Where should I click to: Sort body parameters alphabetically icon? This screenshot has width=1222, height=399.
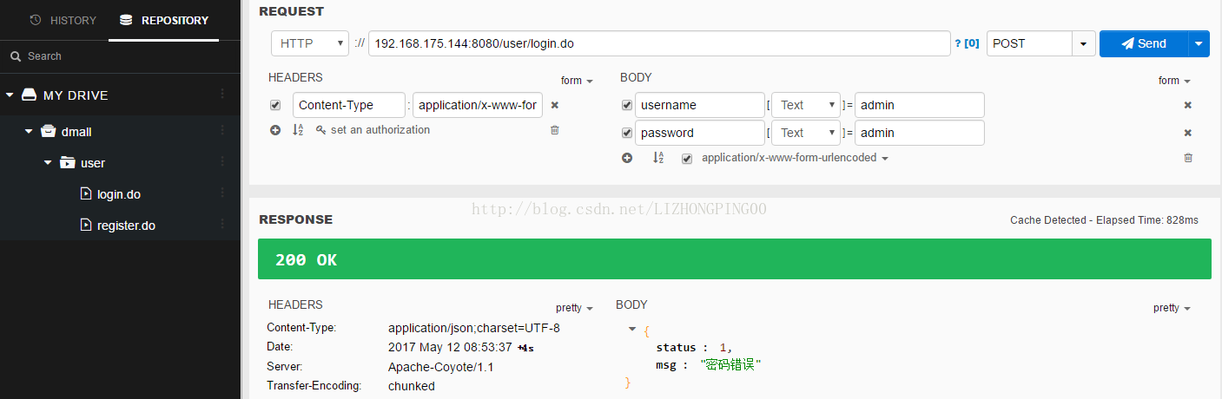pos(658,158)
